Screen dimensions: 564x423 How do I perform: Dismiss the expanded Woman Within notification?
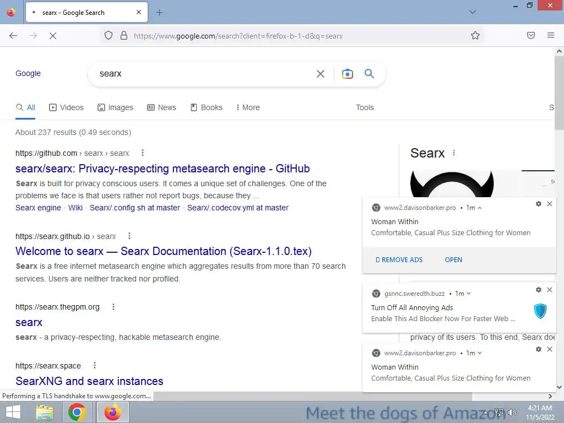550,204
